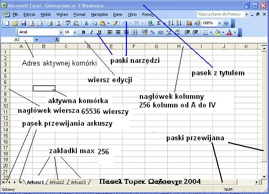The height and width of the screenshot is (194, 269).
Task: Insert a hyperlink with the globe icon
Action: [x=151, y=23]
